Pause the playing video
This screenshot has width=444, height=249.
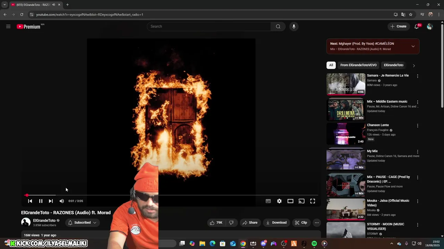41,201
